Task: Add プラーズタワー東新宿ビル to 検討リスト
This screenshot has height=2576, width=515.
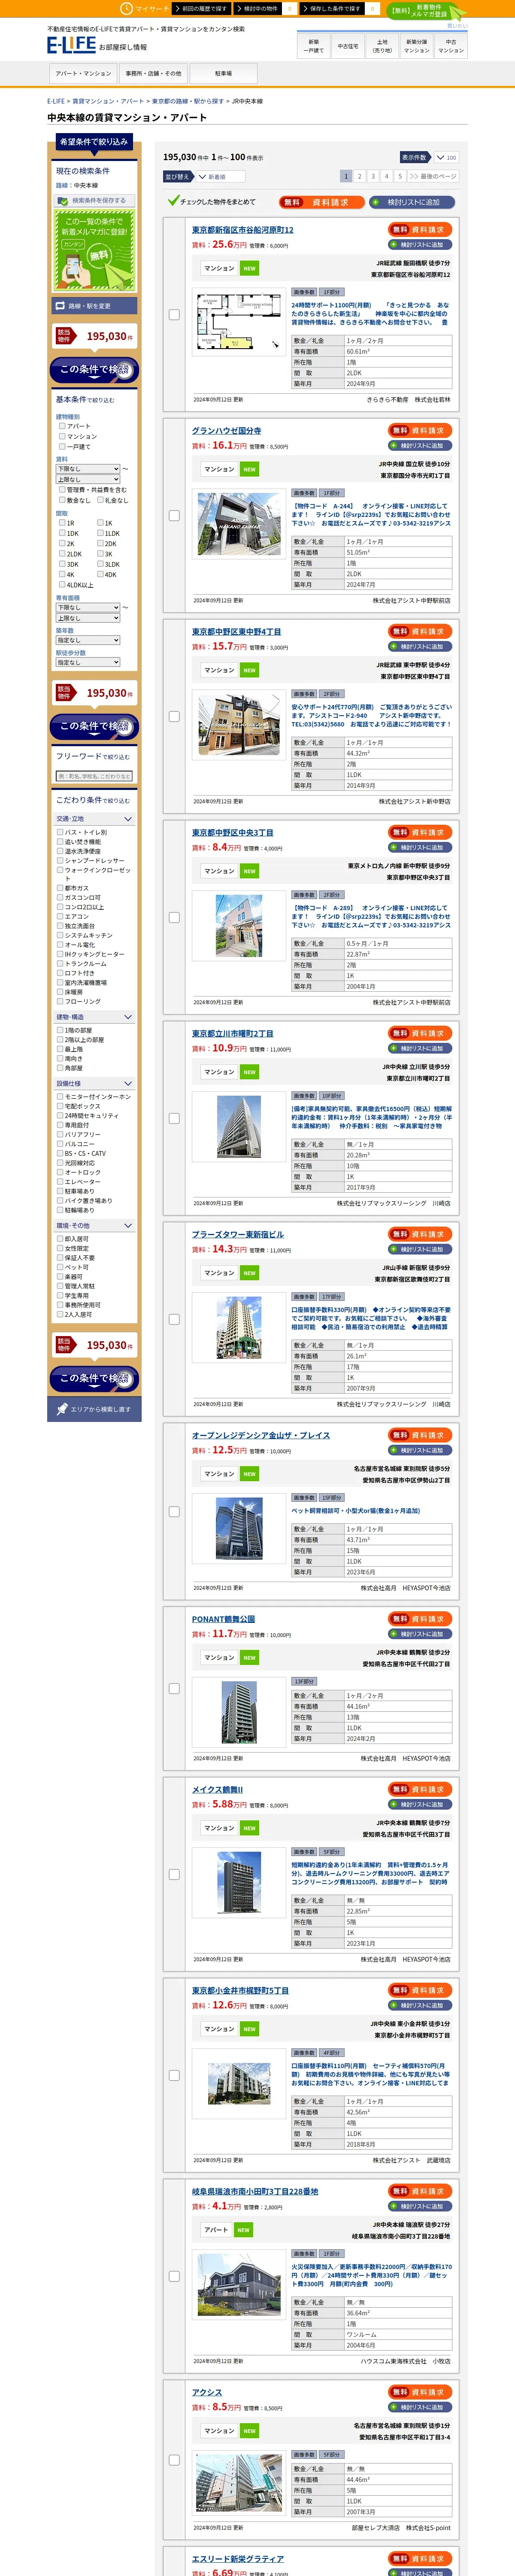Action: point(420,1250)
